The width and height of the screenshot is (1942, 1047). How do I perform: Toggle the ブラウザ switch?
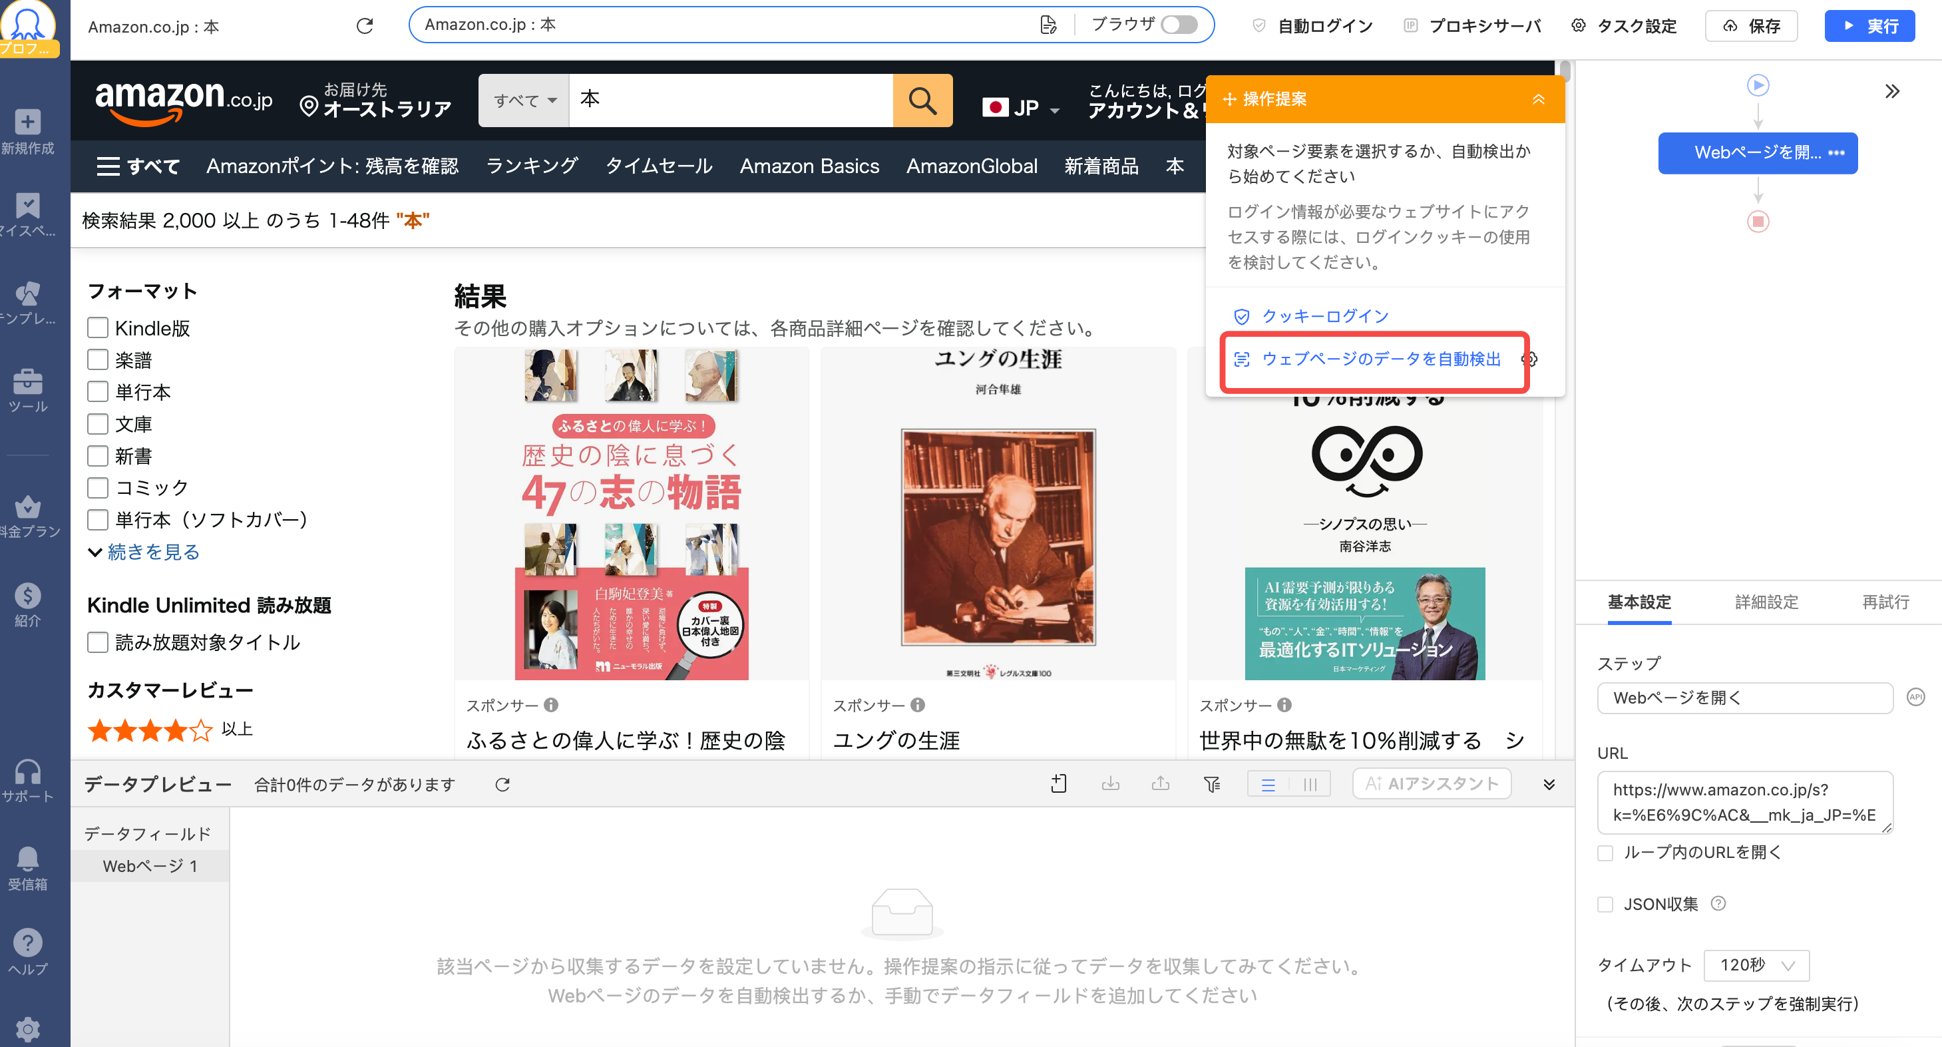click(x=1179, y=25)
